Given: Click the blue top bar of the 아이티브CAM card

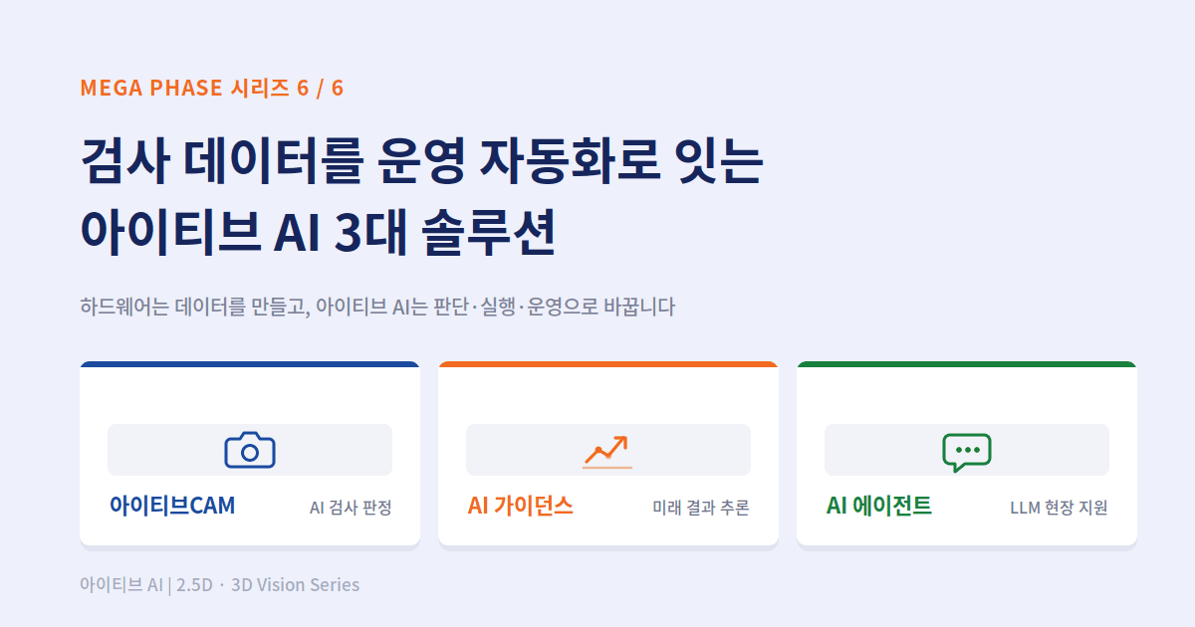Looking at the screenshot, I should 250,364.
